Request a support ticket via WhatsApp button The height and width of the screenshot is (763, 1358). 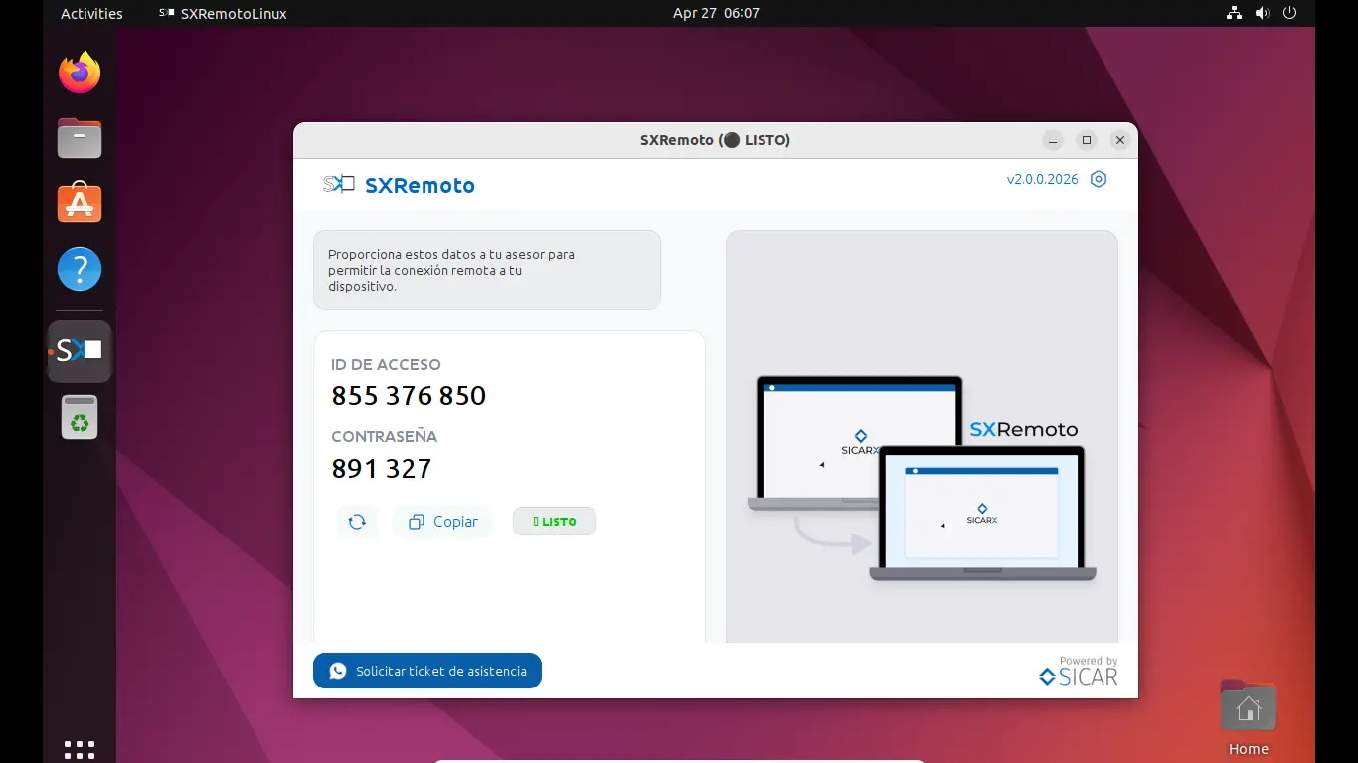[x=427, y=671]
